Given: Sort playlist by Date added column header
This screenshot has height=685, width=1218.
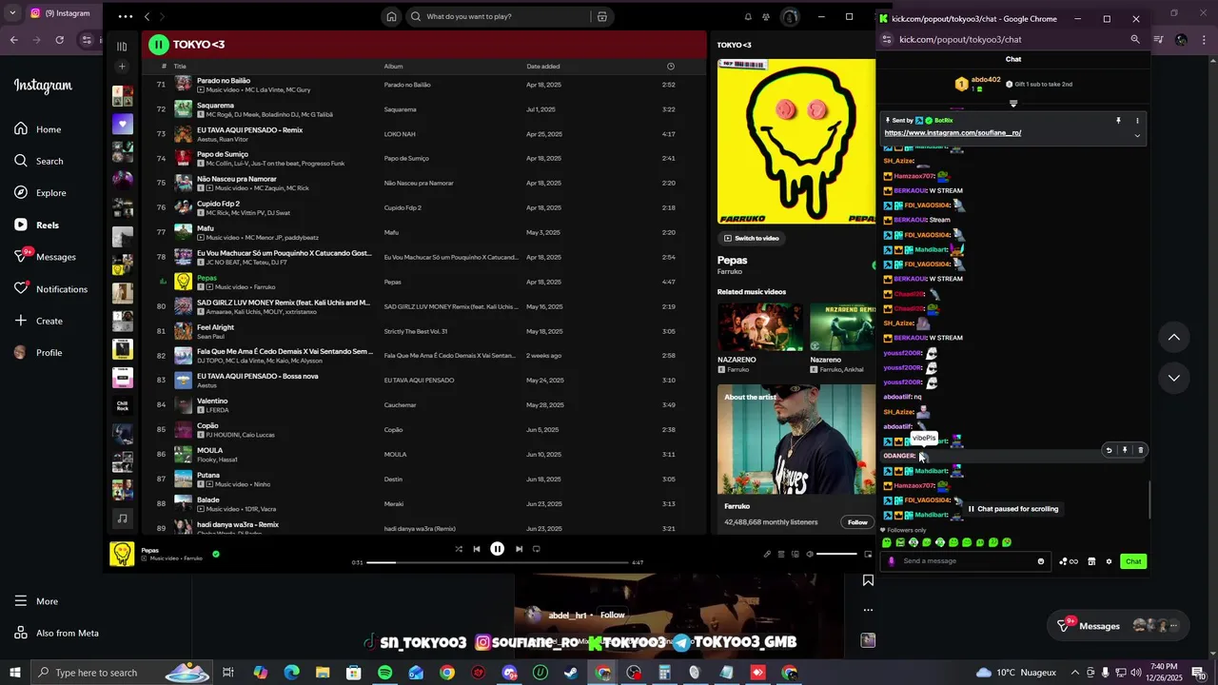Looking at the screenshot, I should click(x=543, y=67).
